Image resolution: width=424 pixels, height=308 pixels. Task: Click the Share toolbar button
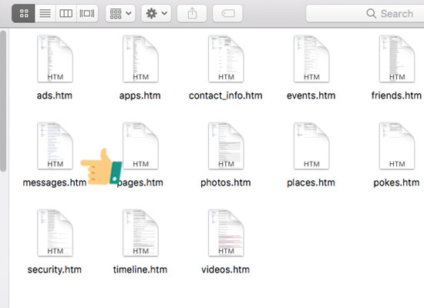point(192,13)
